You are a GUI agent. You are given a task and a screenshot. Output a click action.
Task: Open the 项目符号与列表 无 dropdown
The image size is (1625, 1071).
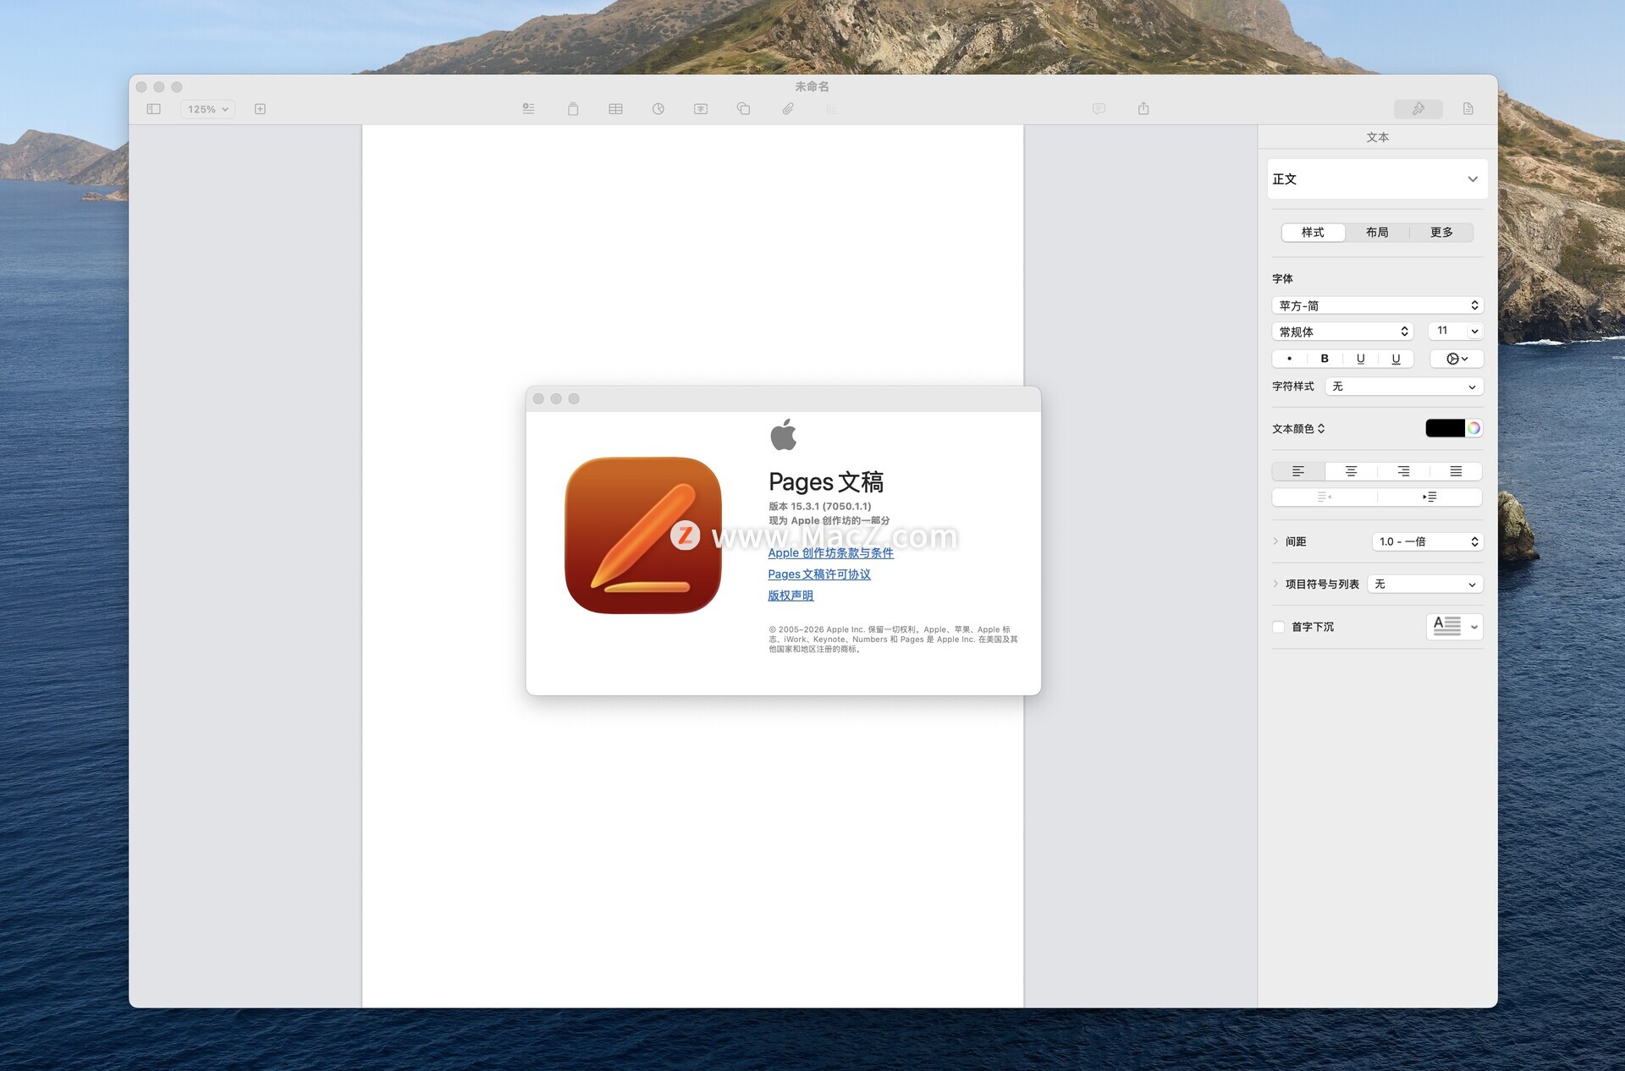pos(1425,585)
